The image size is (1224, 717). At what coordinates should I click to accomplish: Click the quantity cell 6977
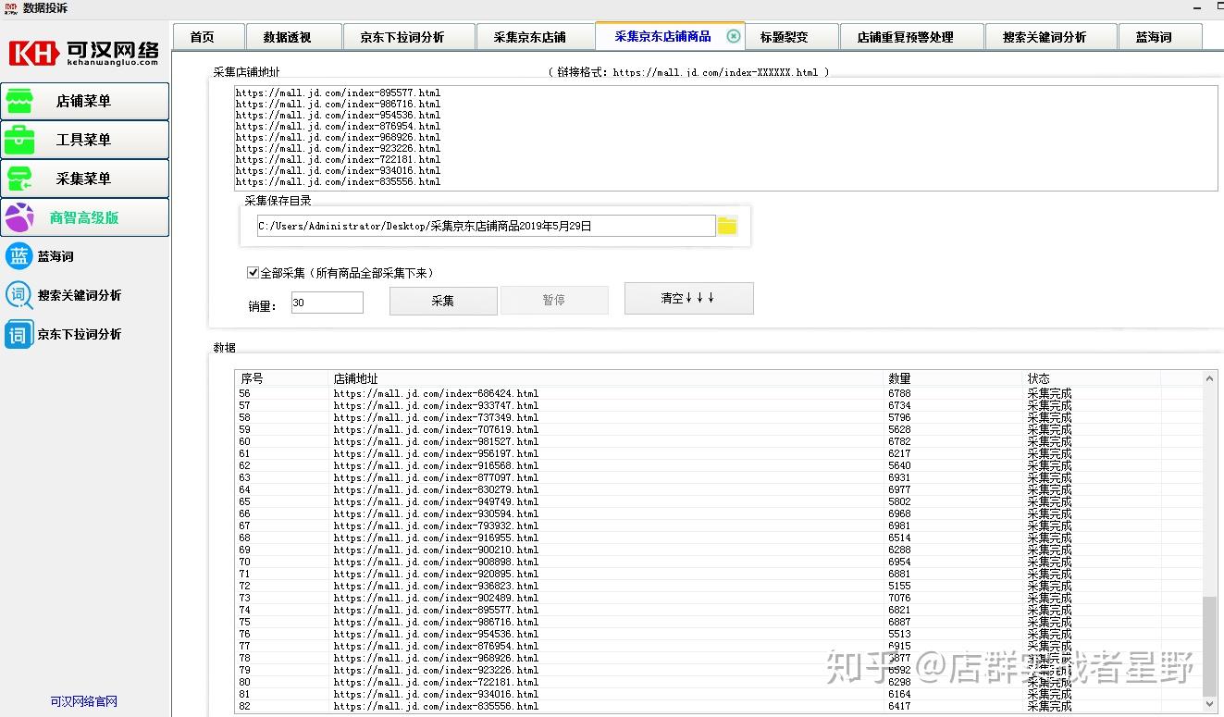(899, 489)
